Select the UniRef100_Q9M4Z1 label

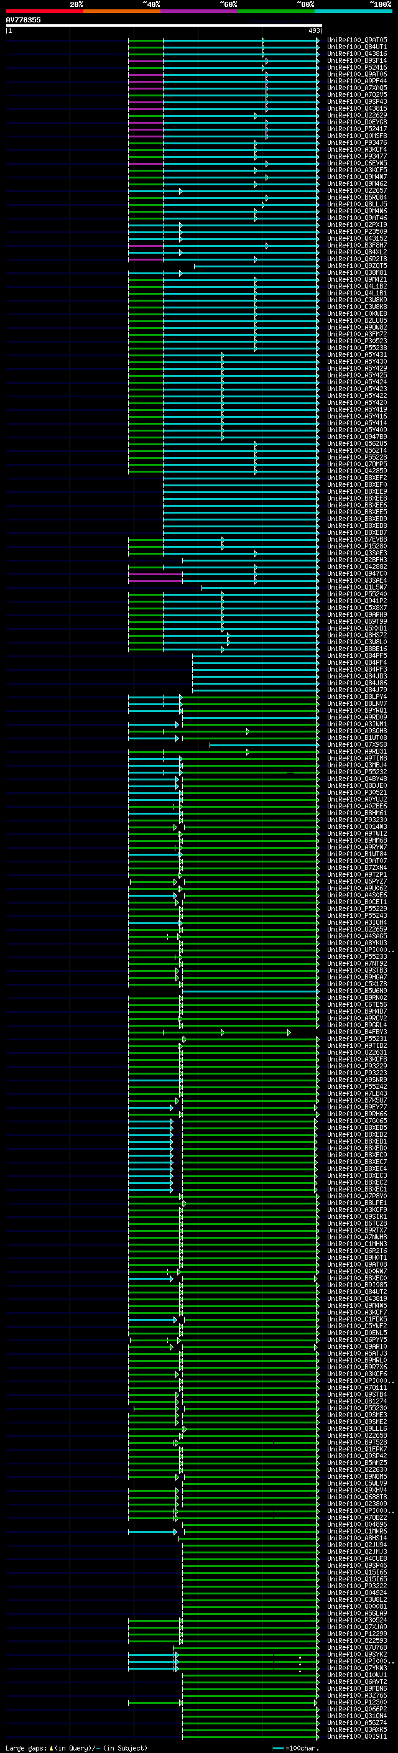click(x=357, y=280)
